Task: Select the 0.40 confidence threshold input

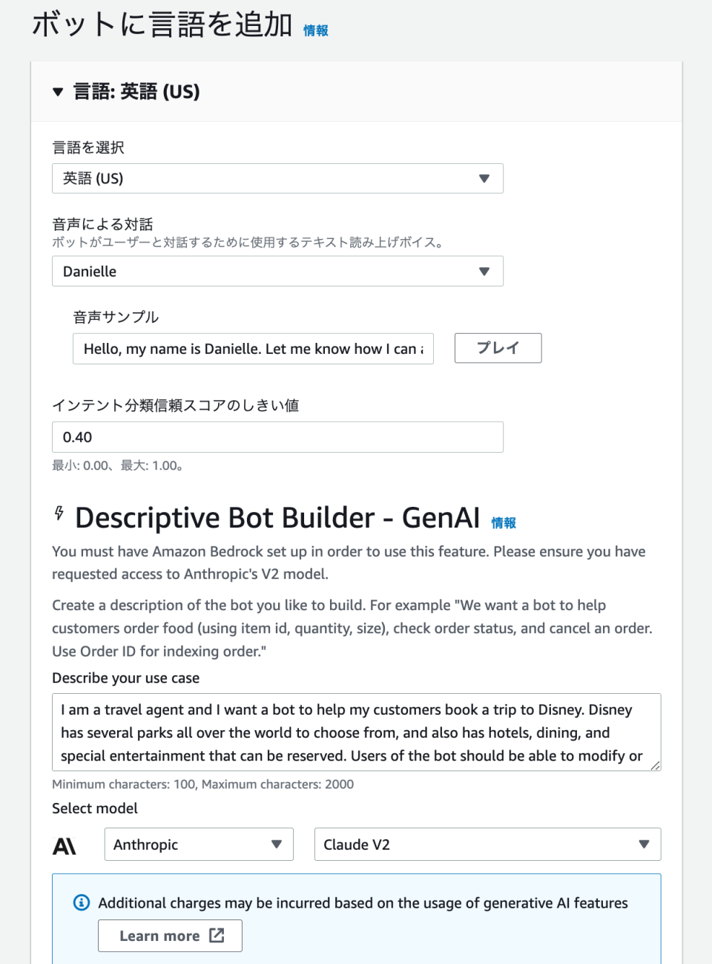Action: [x=277, y=437]
